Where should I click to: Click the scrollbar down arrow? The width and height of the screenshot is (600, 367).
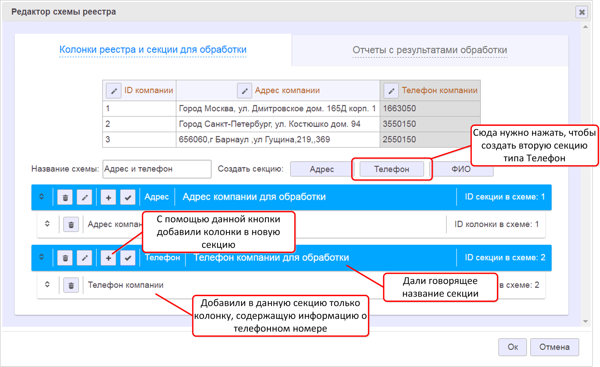pos(585,321)
